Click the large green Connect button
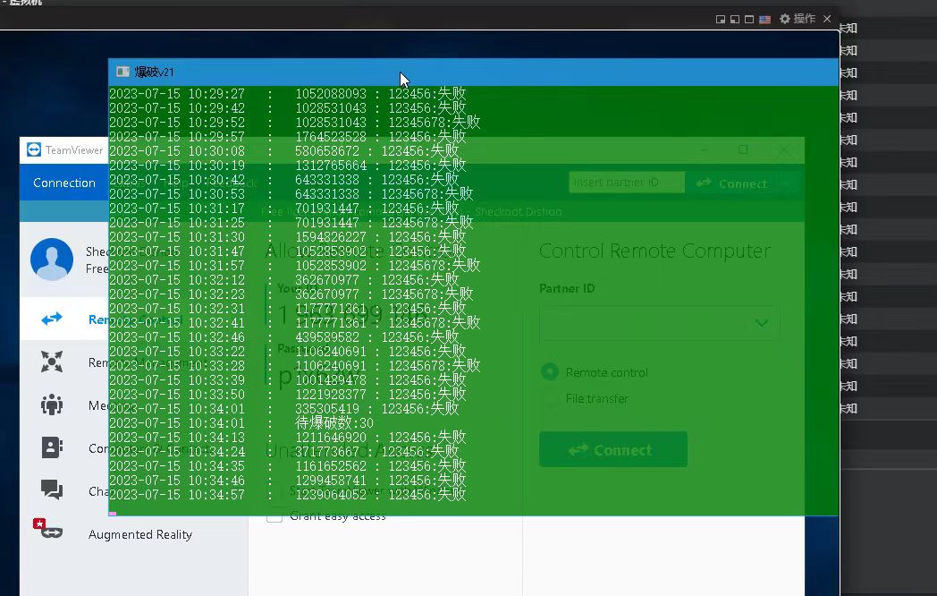Screen dimensions: 937x596 pos(613,449)
